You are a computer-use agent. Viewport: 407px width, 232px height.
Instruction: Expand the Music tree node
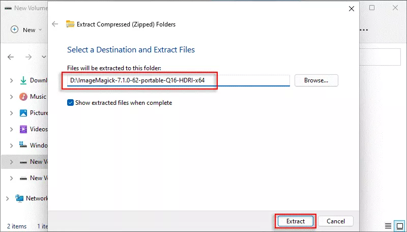pos(11,97)
